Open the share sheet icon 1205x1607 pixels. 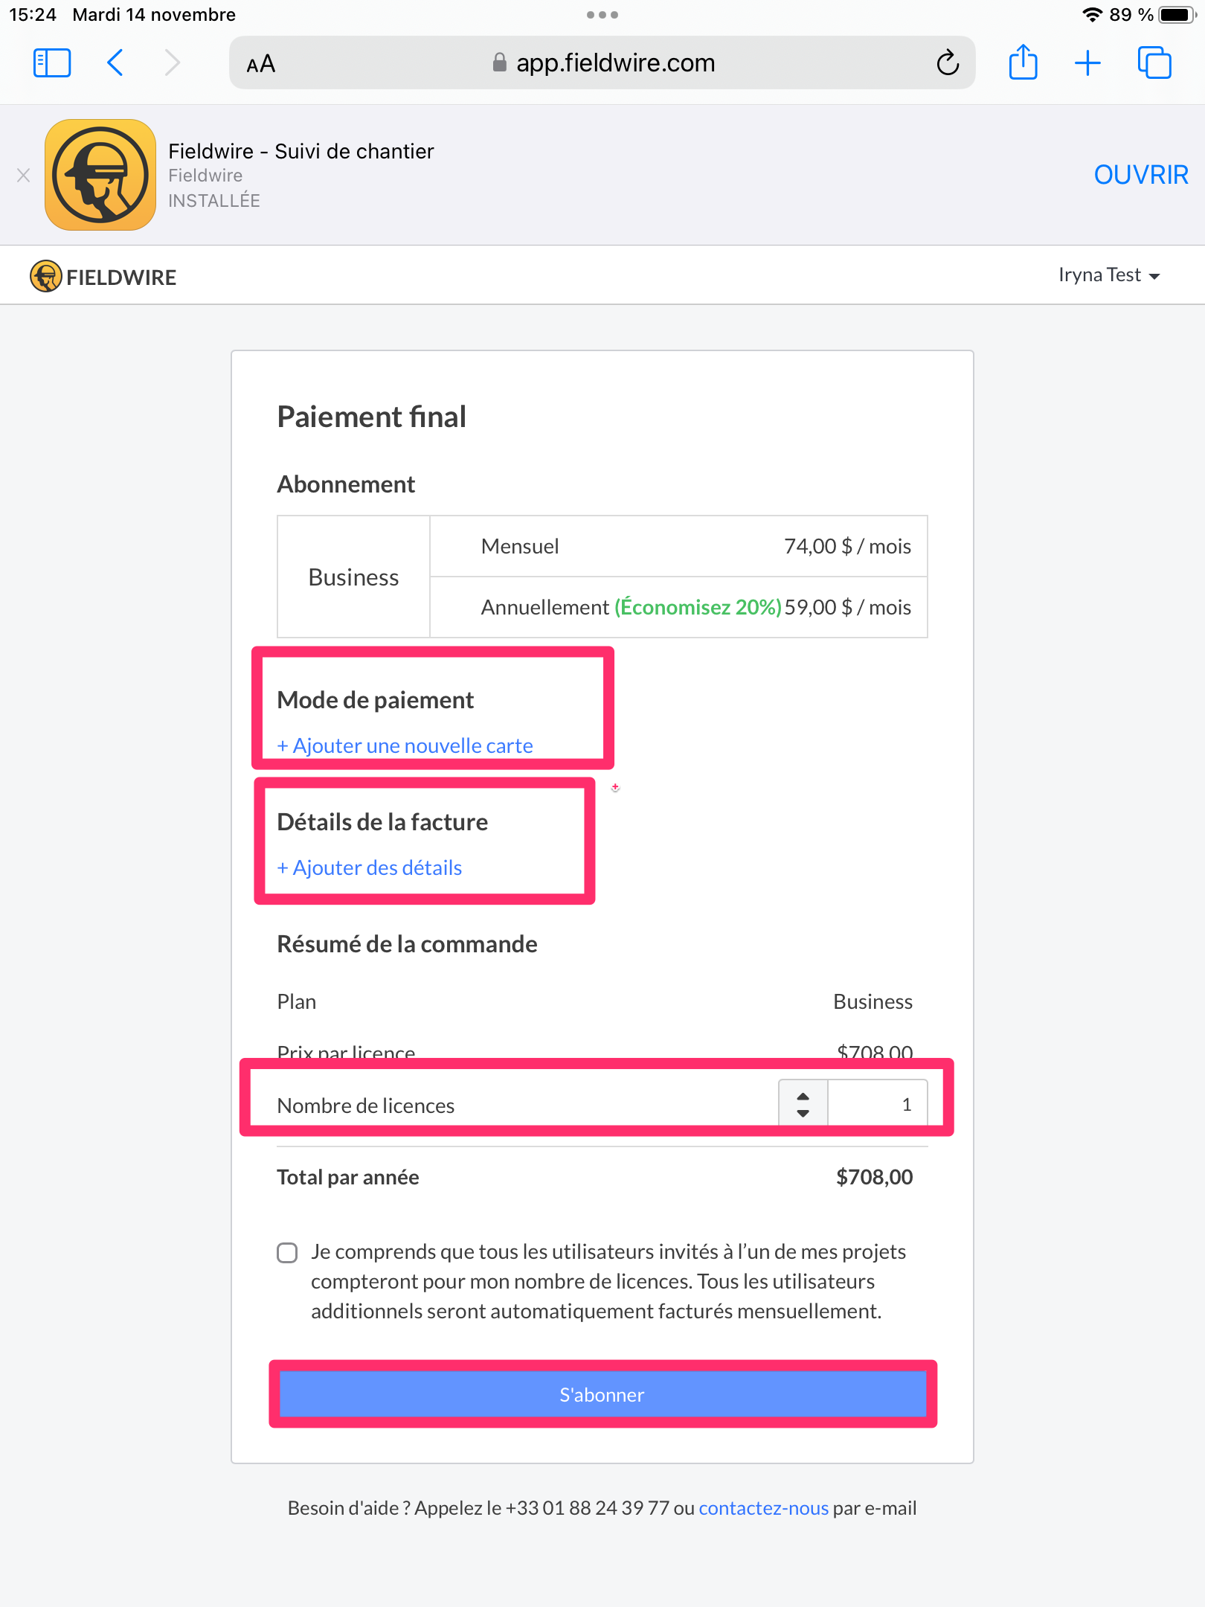click(x=1024, y=62)
